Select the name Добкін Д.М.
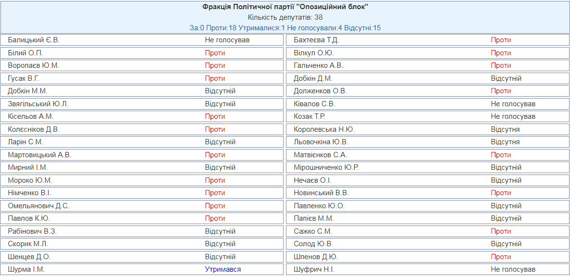The width and height of the screenshot is (570, 276). coord(313,78)
